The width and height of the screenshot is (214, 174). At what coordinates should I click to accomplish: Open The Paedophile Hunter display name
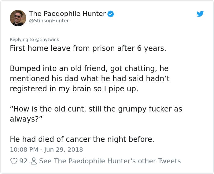[67, 13]
